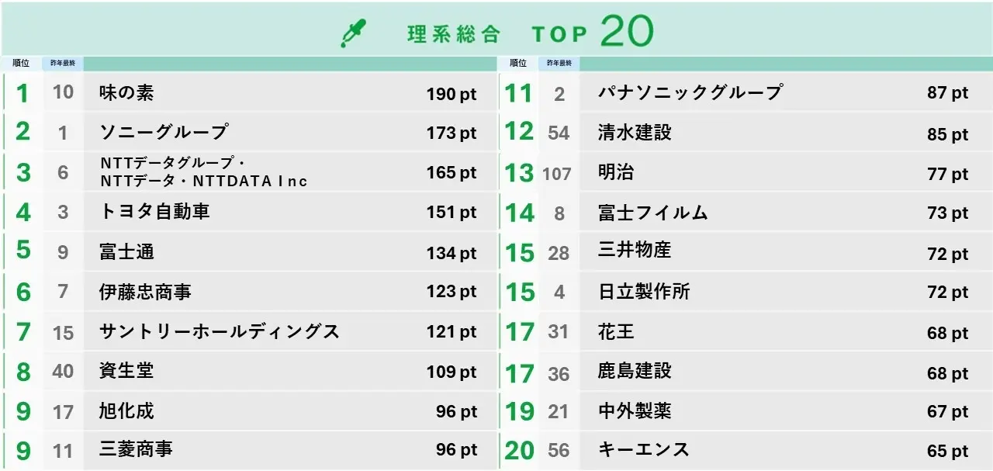Screen dimensions: 993x471
Task: Click the 190 pt score for 味の素
Action: point(451,95)
